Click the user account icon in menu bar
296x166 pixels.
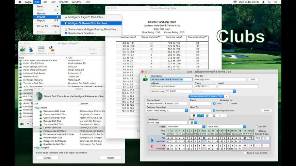[x=263, y=2]
